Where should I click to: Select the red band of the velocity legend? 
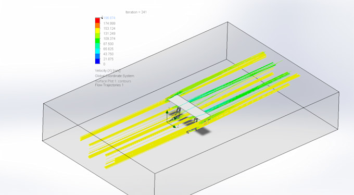tap(97, 20)
